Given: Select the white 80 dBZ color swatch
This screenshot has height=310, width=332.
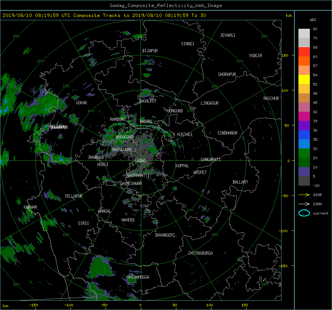Looking at the screenshot, I should (x=304, y=34).
